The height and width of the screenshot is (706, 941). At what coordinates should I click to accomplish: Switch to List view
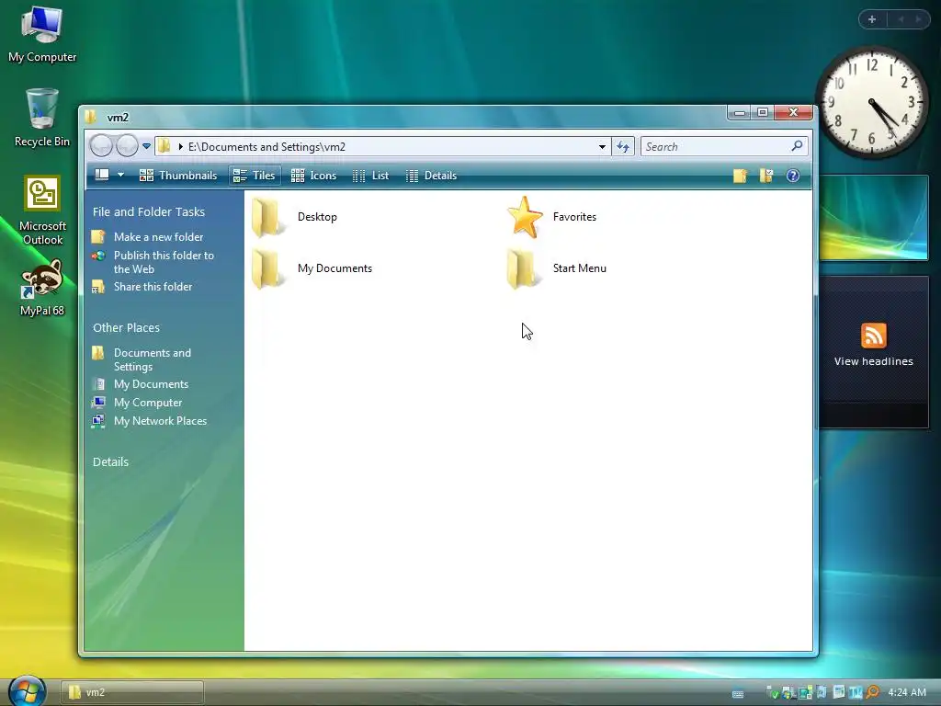(371, 176)
